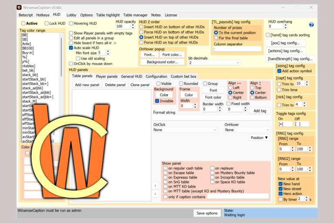Screen dimensions: 334x223
Task: Open OnHover popup Background color button
Action: point(162,62)
